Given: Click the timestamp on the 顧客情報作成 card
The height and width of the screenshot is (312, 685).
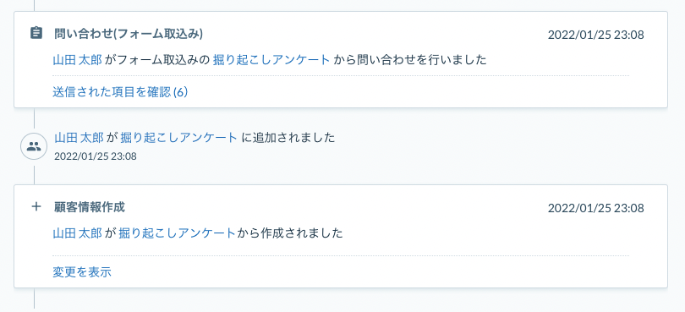Looking at the screenshot, I should coord(596,208).
